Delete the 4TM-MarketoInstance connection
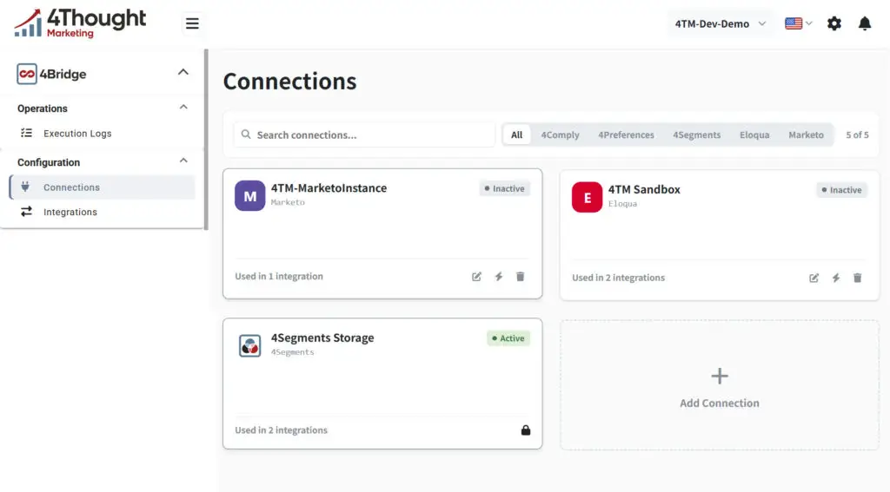Screen dimensions: 890x492 [520, 277]
